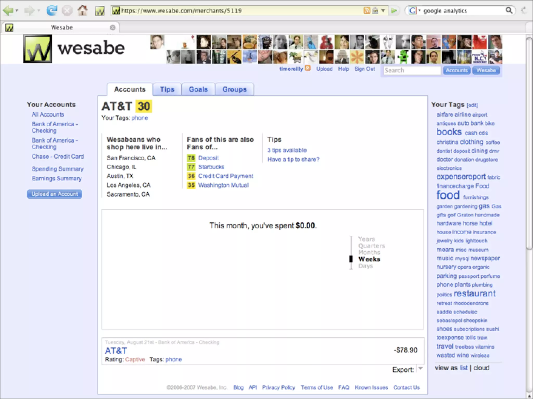Click the Reload page icon

tap(52, 11)
